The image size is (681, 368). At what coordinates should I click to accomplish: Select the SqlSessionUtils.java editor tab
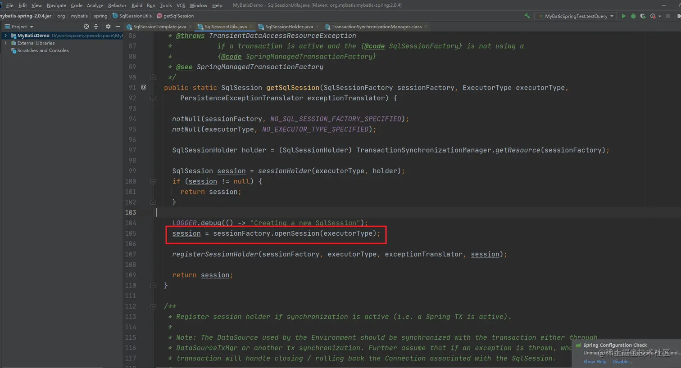pyautogui.click(x=225, y=27)
